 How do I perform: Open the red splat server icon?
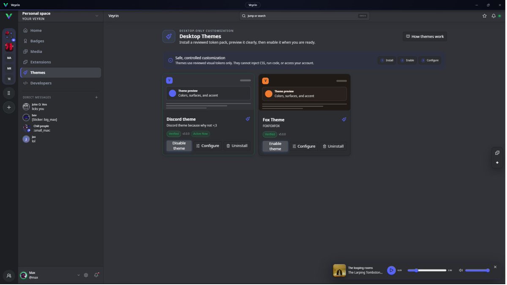[9, 47]
